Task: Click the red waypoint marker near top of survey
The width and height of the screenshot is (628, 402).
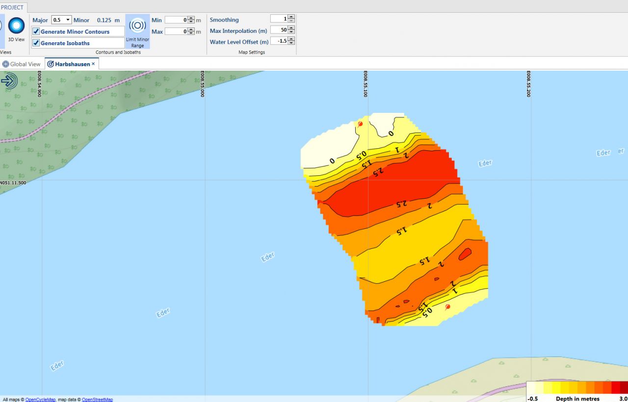Action: click(360, 125)
